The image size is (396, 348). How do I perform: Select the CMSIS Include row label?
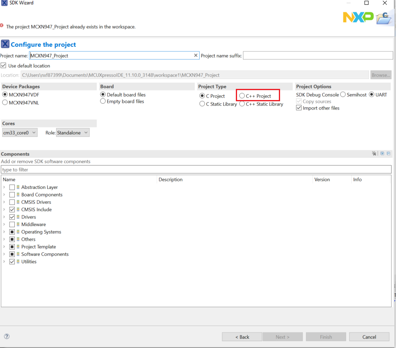(36, 210)
